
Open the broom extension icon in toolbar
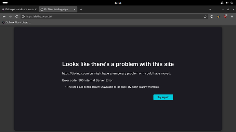click(212, 16)
